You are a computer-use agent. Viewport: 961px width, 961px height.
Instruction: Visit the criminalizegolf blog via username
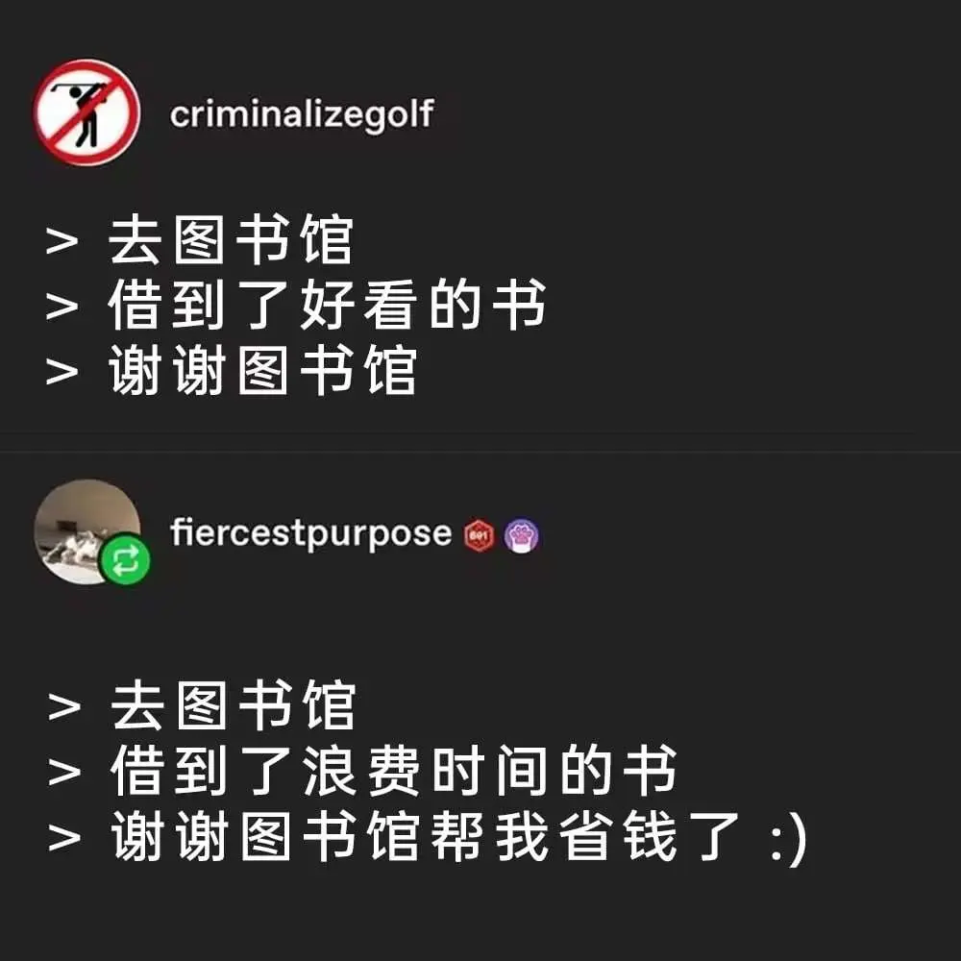[x=302, y=114]
